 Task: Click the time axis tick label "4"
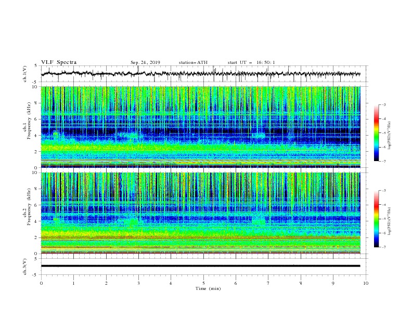[x=171, y=283]
